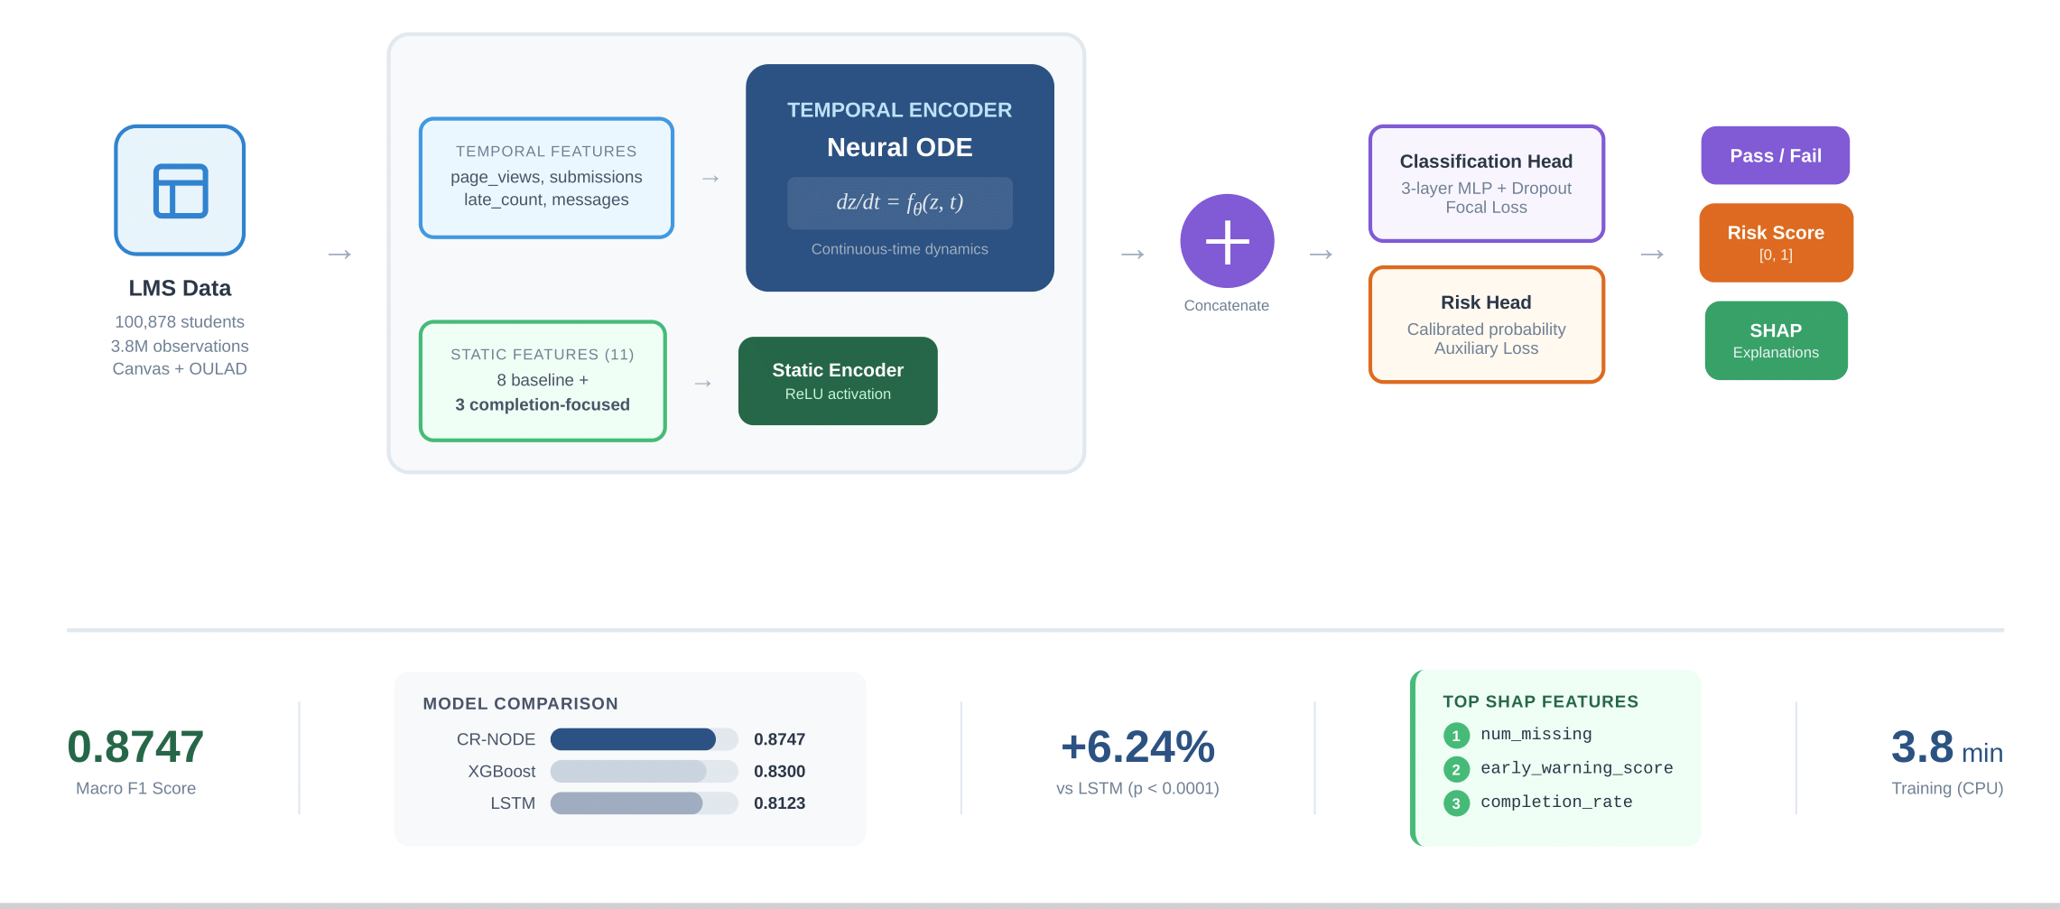Click the LMS Data table icon

coord(180,190)
